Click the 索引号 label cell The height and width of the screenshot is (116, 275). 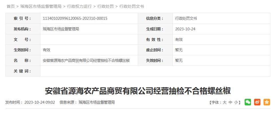23,18
